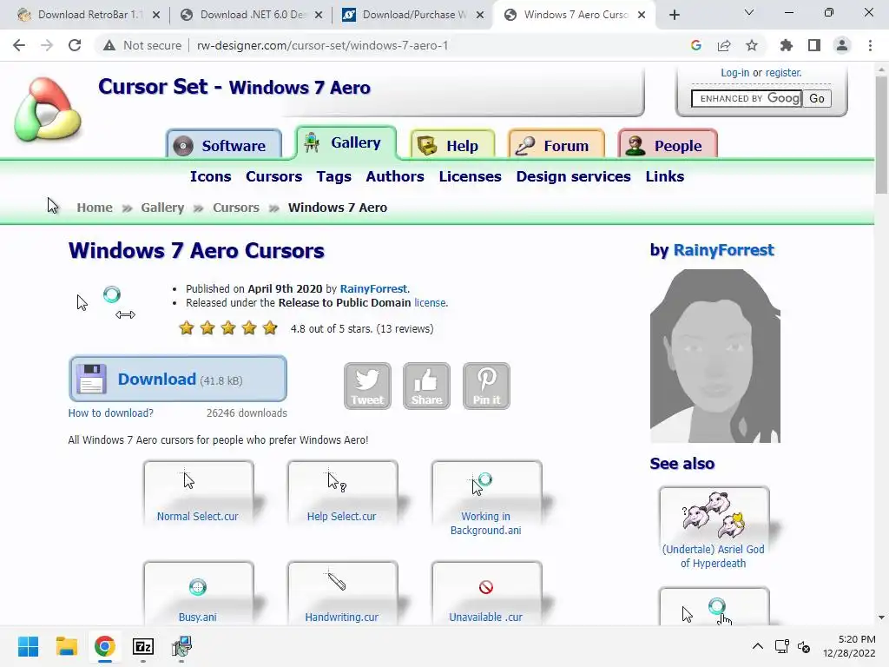
Task: Open the Handwriting.cur cursor
Action: click(x=342, y=593)
